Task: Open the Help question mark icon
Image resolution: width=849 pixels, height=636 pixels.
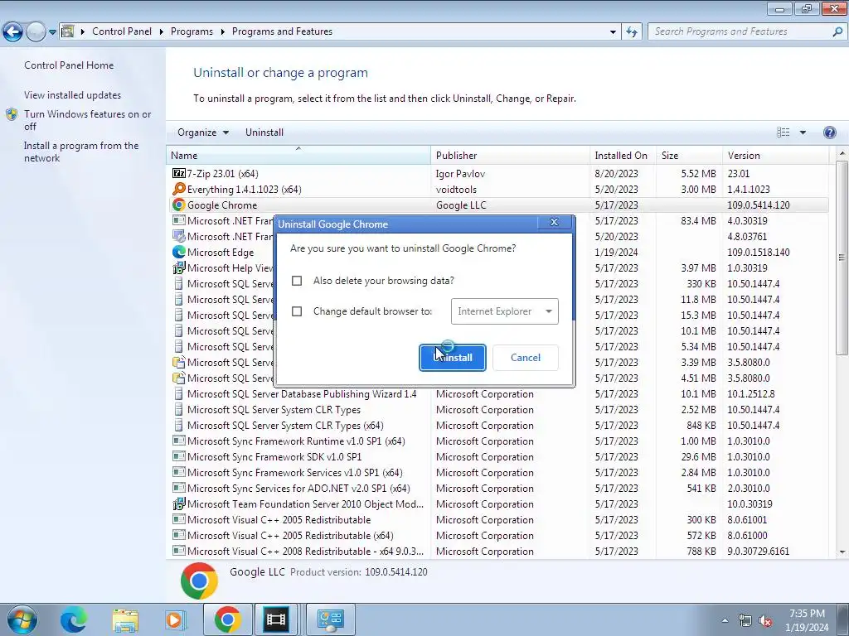Action: tap(829, 132)
